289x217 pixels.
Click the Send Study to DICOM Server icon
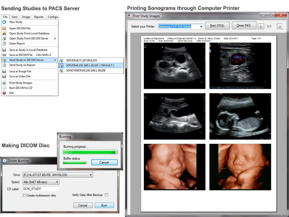pyautogui.click(x=4, y=60)
